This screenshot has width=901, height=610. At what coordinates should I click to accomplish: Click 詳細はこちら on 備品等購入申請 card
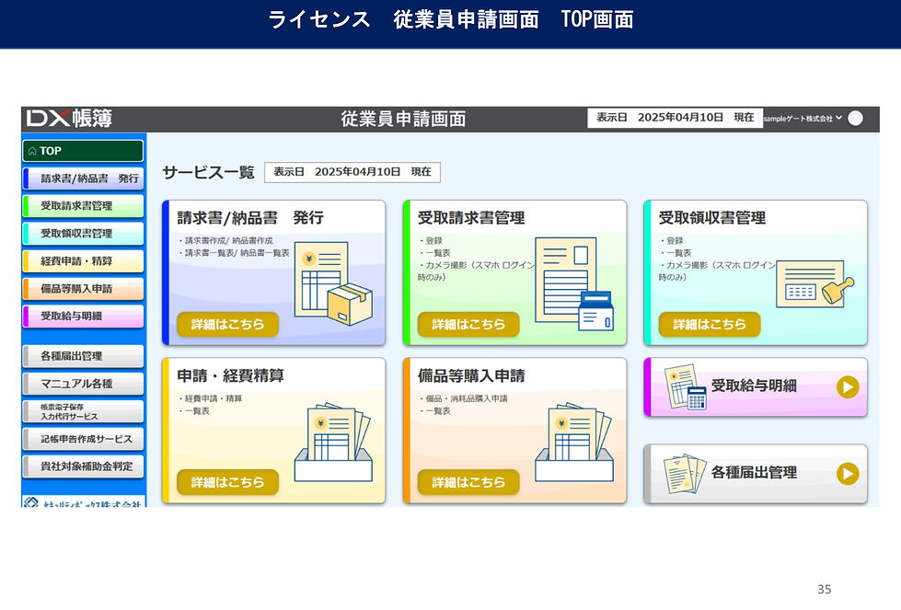click(x=468, y=482)
